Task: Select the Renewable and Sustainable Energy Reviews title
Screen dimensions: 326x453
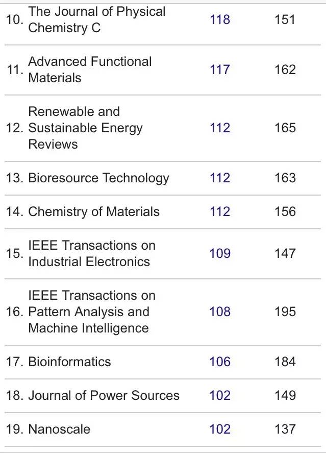Action: 85,128
